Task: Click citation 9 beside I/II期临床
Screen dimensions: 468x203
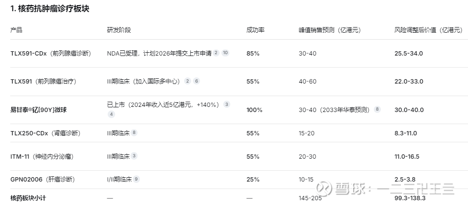Action: tap(137, 179)
